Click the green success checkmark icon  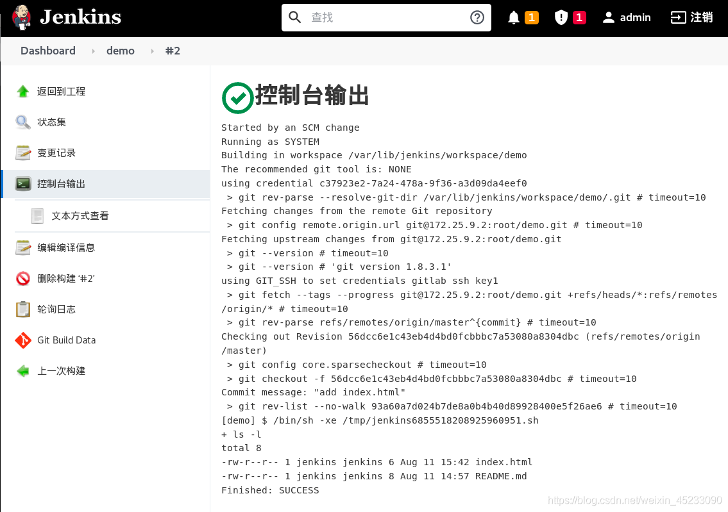237,97
